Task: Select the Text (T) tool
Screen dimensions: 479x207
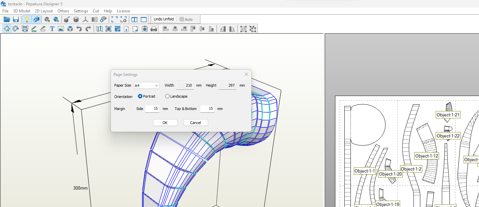Action: tap(52, 29)
